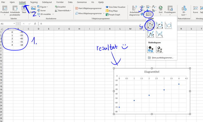
Task: Click the Kort map chart icon
Action: coord(160,8)
